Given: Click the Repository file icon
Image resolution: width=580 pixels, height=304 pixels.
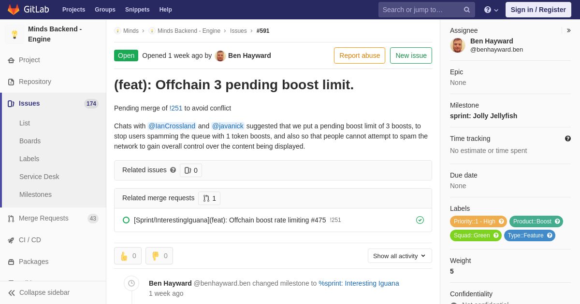Looking at the screenshot, I should tap(11, 82).
